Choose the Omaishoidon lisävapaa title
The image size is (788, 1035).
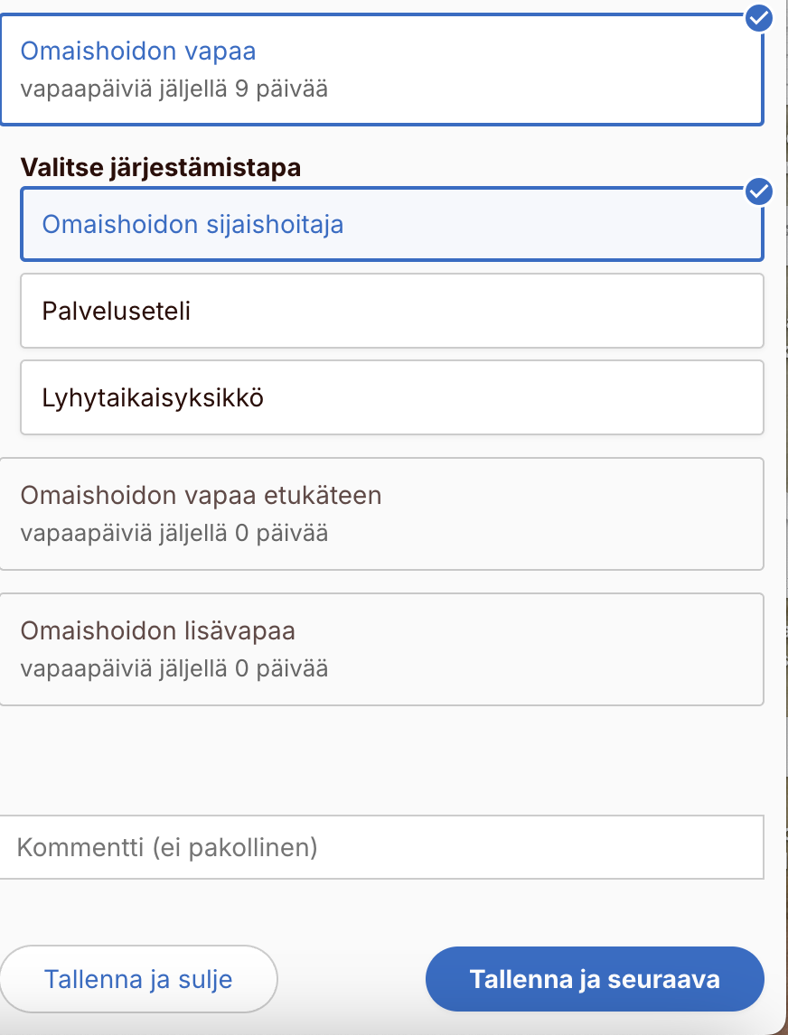(x=157, y=630)
